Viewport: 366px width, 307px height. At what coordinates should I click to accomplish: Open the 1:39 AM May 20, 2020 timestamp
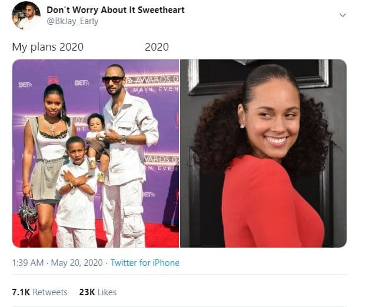tap(58, 263)
